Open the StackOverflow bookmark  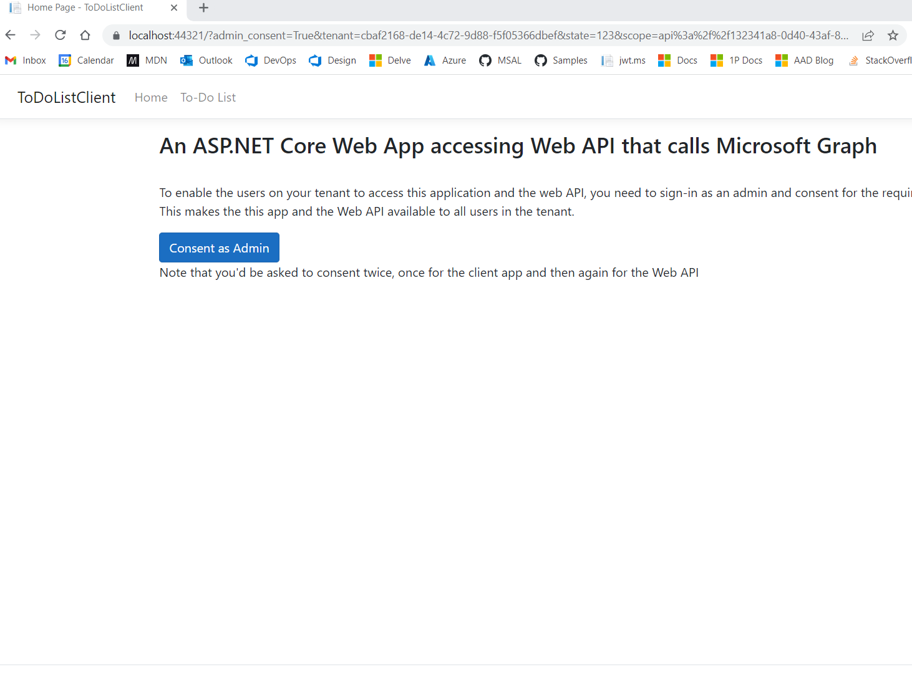tap(880, 60)
